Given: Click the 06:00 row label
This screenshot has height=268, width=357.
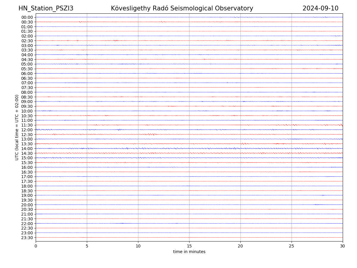Looking at the screenshot, I should (x=27, y=74).
